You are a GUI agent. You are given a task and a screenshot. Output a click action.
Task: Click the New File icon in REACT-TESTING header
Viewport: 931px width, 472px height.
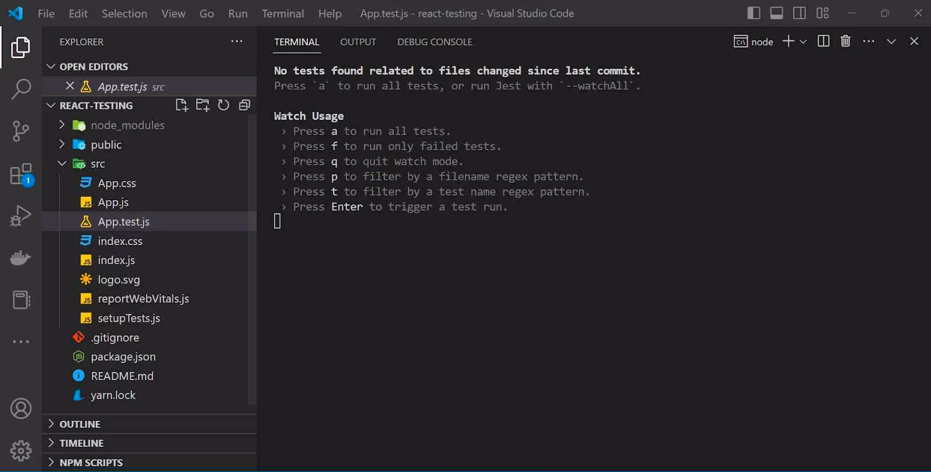click(182, 105)
